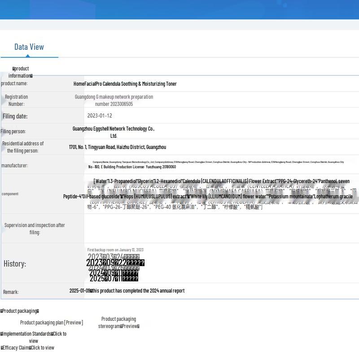Screen dimensions: 359x359
Task: Click the filing date 2023-01-12
Action: pyautogui.click(x=100, y=116)
